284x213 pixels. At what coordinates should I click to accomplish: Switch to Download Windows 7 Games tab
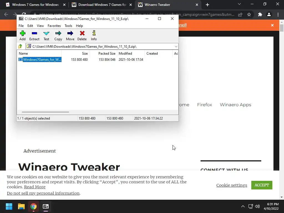click(x=102, y=5)
